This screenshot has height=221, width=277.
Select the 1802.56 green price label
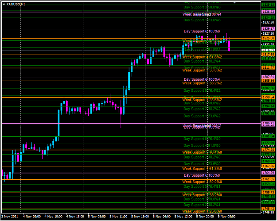[268, 88]
